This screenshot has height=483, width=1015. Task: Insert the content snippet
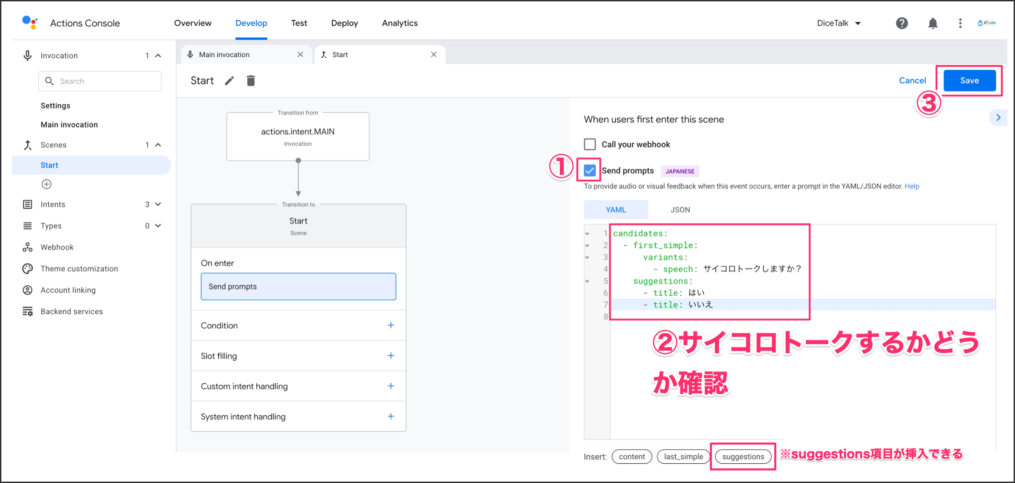(632, 456)
